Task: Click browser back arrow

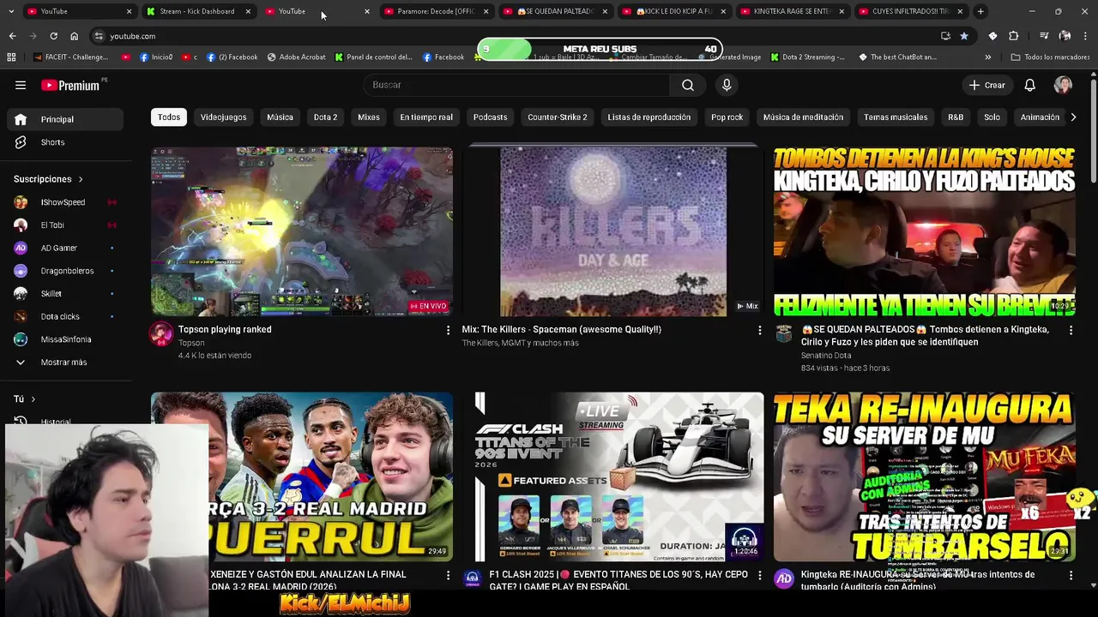Action: 12,36
